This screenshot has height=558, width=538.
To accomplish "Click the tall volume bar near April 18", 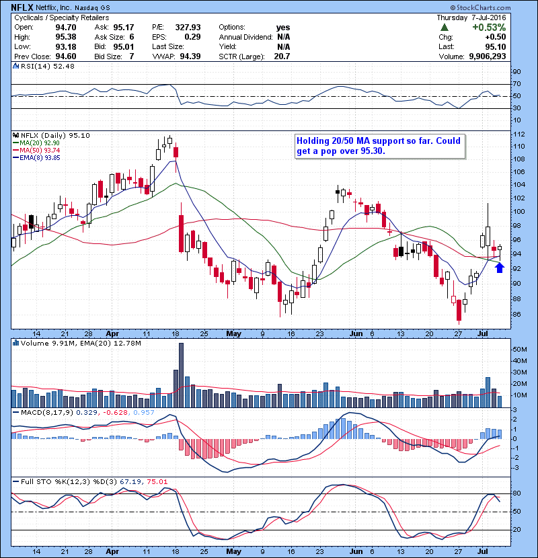I will (181, 375).
